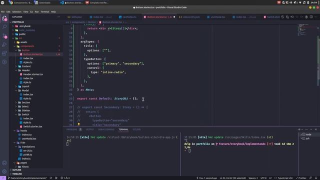320x180 pixels.
Task: Click the notifications bell in the status bar
Action: click(316, 178)
